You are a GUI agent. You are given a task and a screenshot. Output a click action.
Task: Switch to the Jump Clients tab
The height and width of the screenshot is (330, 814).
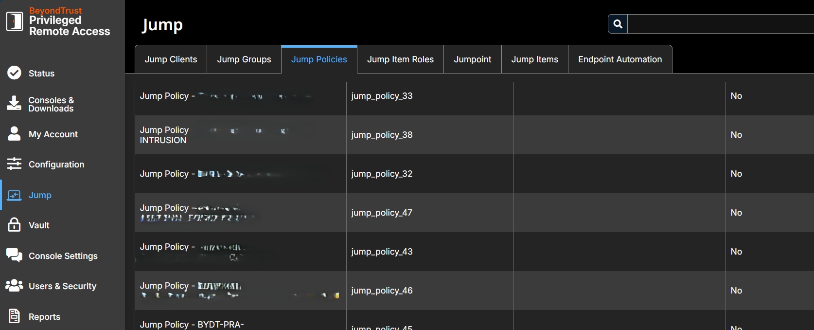171,59
